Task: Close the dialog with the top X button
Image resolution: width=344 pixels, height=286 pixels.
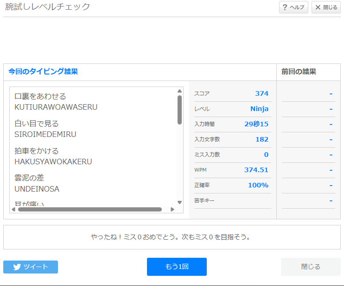Action: coord(326,7)
